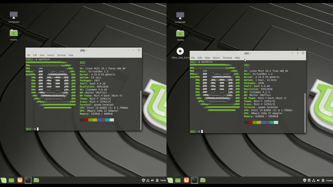The height and width of the screenshot is (187, 333).
Task: Select the terminal button on the 16:46 panel
Action: point(28,180)
